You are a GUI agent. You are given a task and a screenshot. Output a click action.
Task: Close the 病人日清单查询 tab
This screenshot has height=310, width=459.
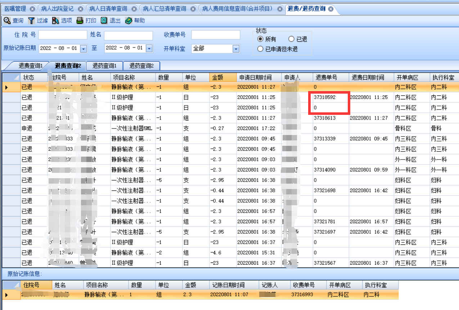134,9
